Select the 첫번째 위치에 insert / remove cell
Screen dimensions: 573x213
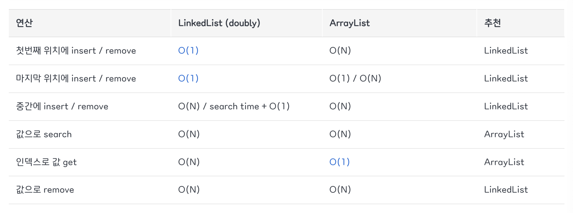(76, 51)
